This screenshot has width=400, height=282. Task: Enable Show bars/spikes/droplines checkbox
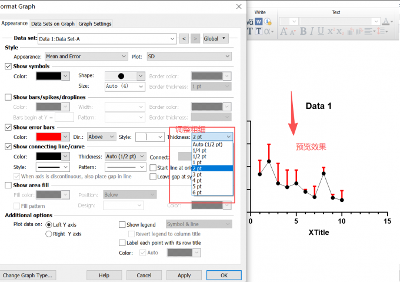click(8, 97)
